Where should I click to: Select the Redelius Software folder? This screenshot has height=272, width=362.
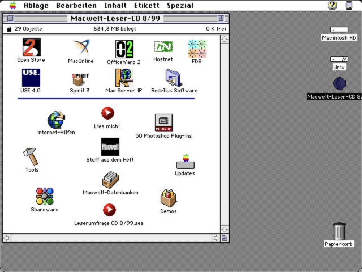pos(174,78)
